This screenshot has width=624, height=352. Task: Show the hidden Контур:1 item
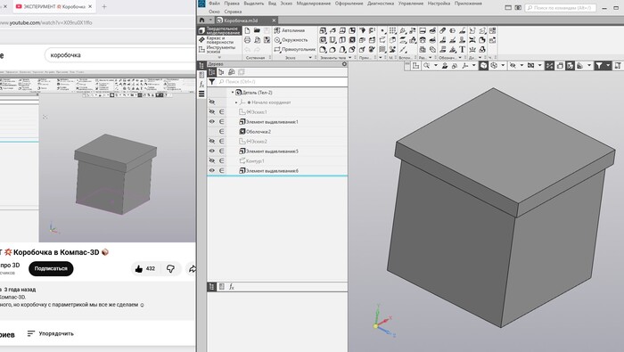(x=212, y=160)
